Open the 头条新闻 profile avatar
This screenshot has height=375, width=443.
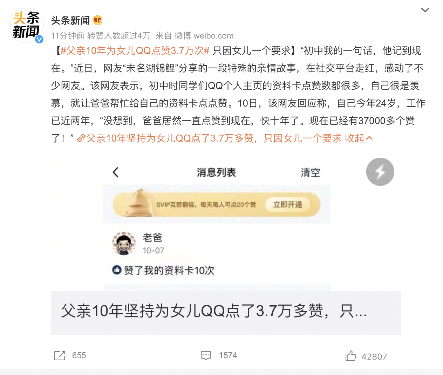pos(26,26)
